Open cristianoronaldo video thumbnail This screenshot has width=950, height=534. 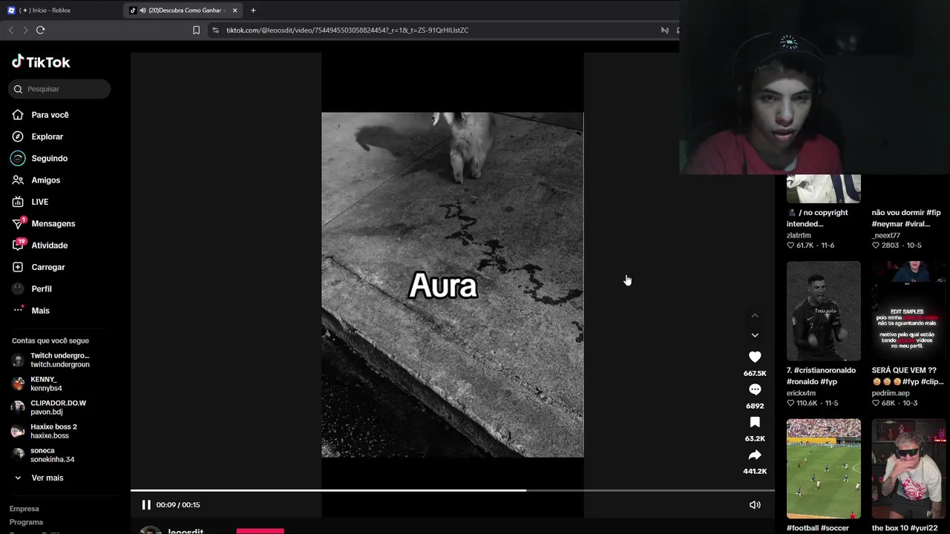click(x=824, y=311)
